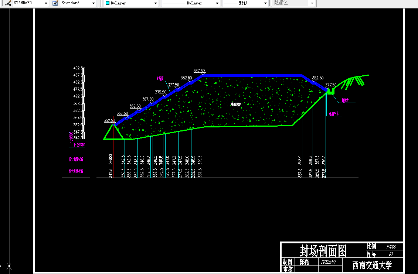Select the white label inside the green fill
418x274 pixels.
click(x=236, y=105)
